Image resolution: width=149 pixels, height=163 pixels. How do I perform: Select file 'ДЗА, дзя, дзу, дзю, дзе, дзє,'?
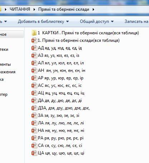[x=64, y=108]
